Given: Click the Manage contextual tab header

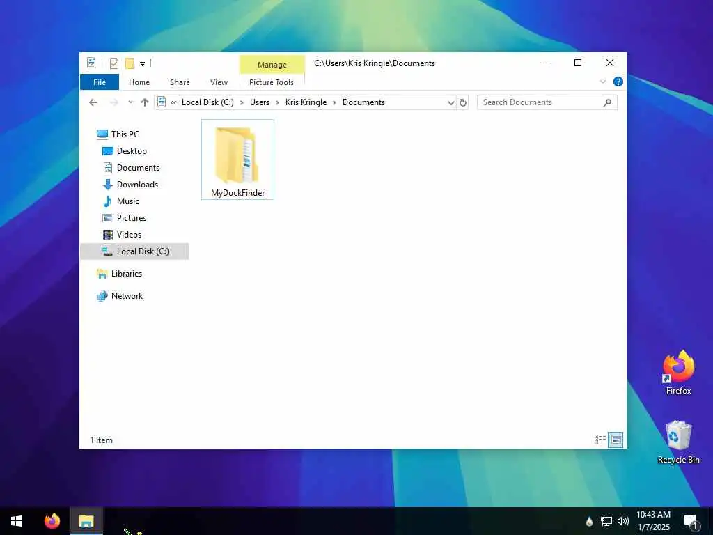Looking at the screenshot, I should 272,65.
